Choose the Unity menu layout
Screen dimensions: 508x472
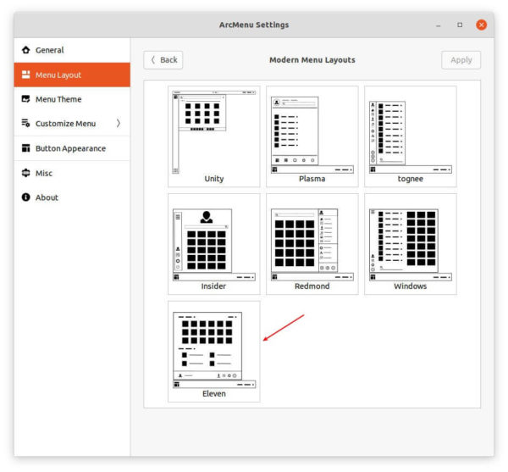[x=214, y=136]
